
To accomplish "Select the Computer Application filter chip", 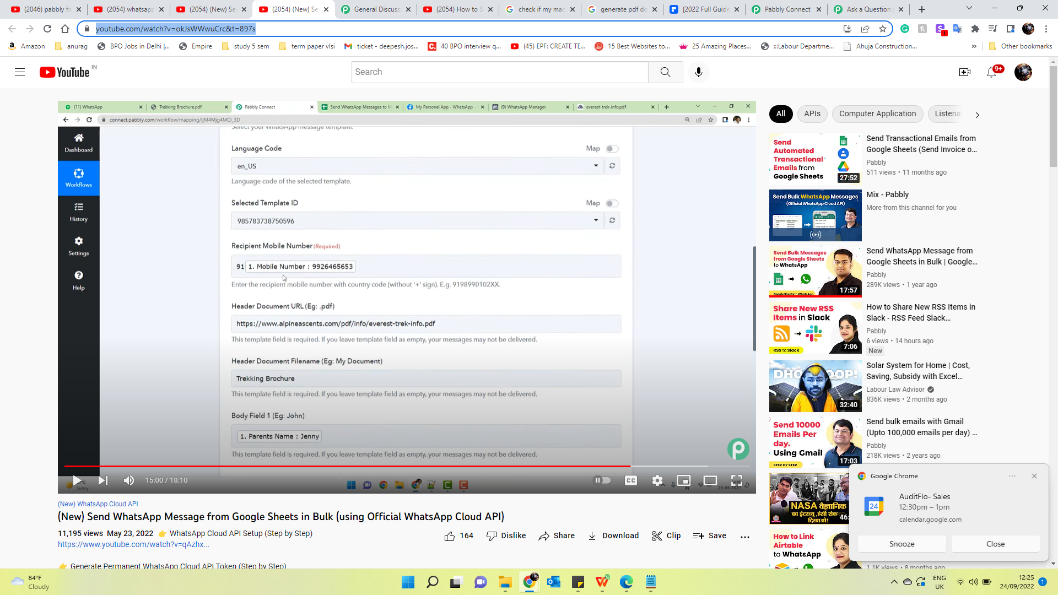I will pyautogui.click(x=877, y=114).
